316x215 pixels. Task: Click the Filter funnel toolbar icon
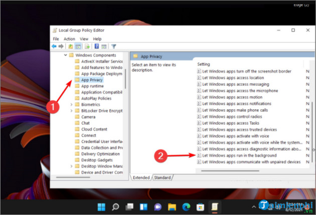click(114, 47)
